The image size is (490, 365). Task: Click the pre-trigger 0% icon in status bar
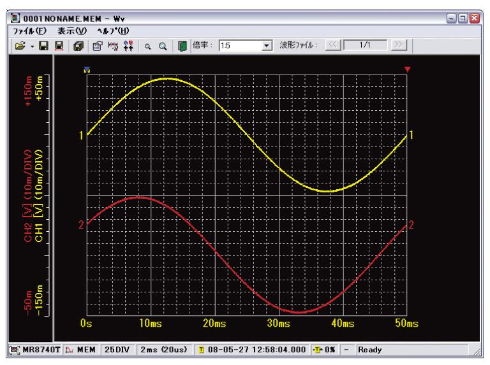[318, 350]
